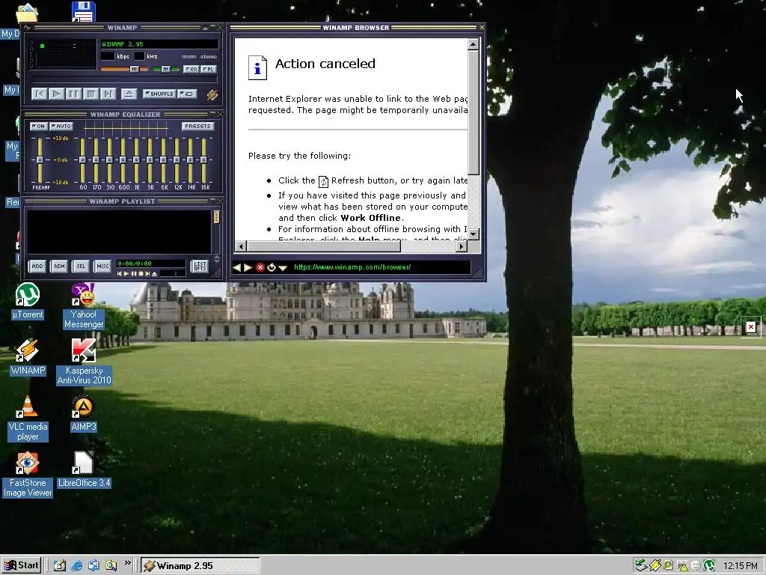Stop playback using the square Stop button
766x575 pixels.
91,94
